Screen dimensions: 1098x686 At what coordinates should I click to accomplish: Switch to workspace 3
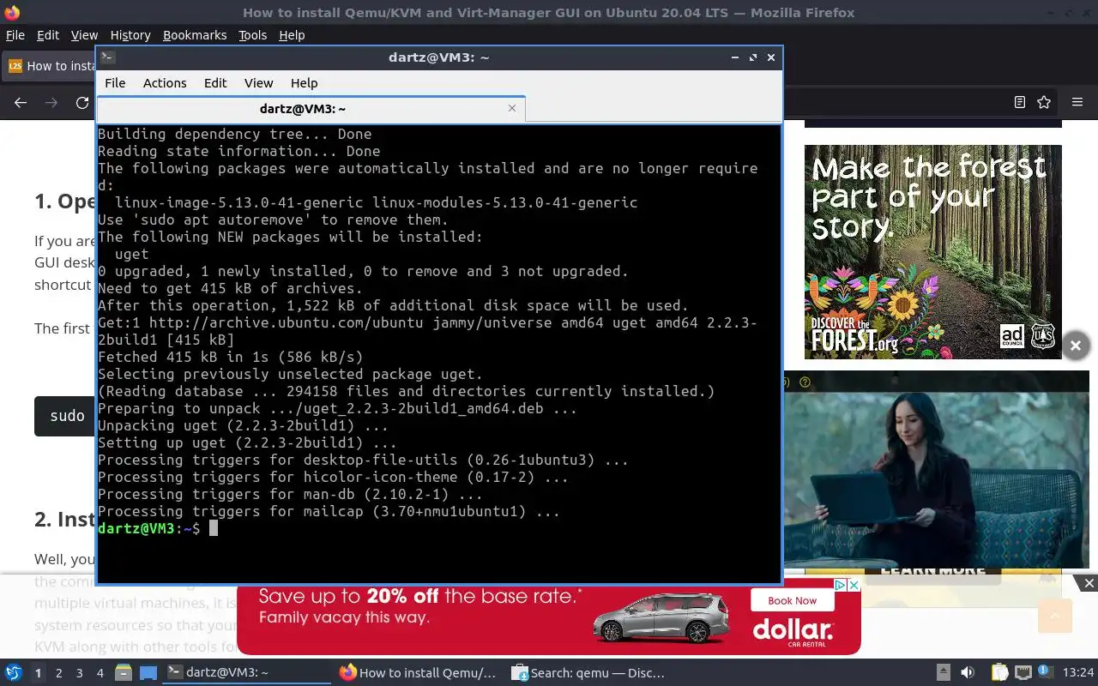(x=80, y=673)
